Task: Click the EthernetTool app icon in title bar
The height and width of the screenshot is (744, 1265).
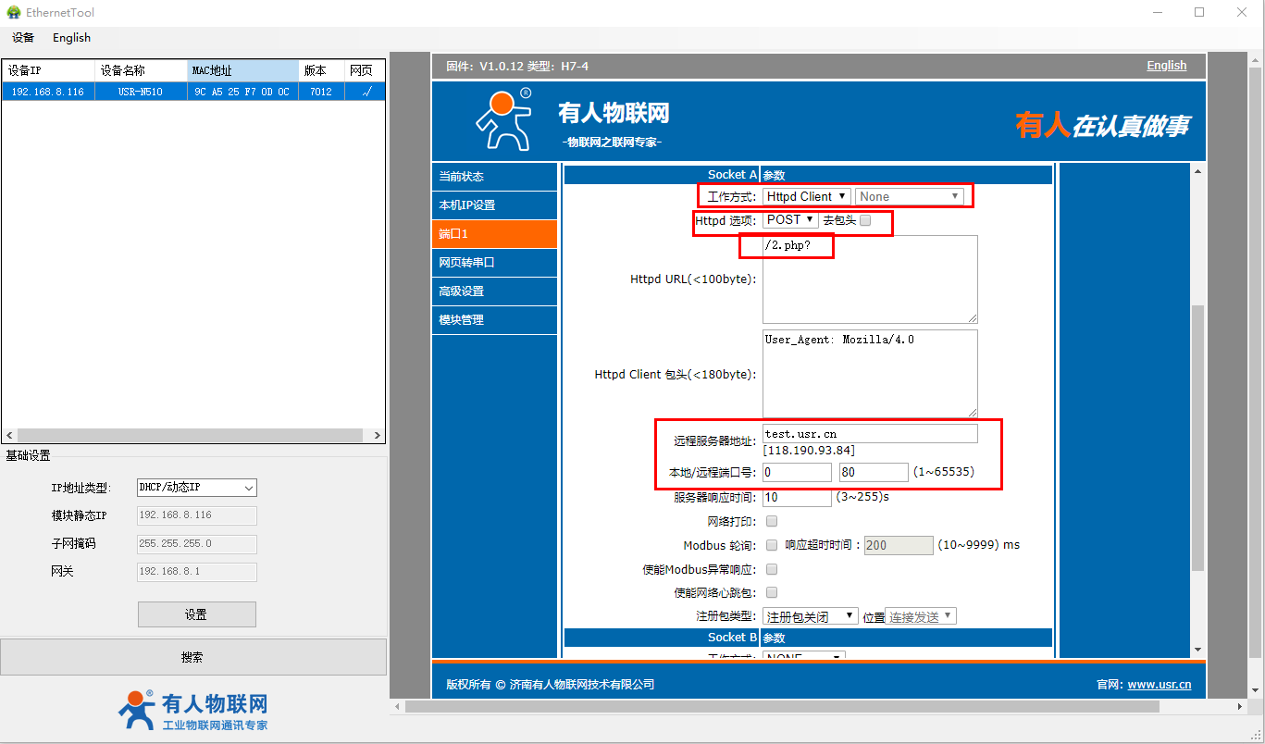Action: (x=13, y=13)
